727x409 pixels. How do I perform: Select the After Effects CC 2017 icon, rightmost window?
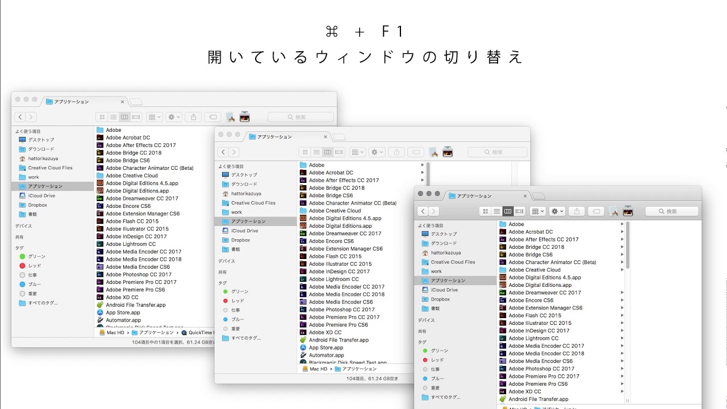click(x=503, y=239)
